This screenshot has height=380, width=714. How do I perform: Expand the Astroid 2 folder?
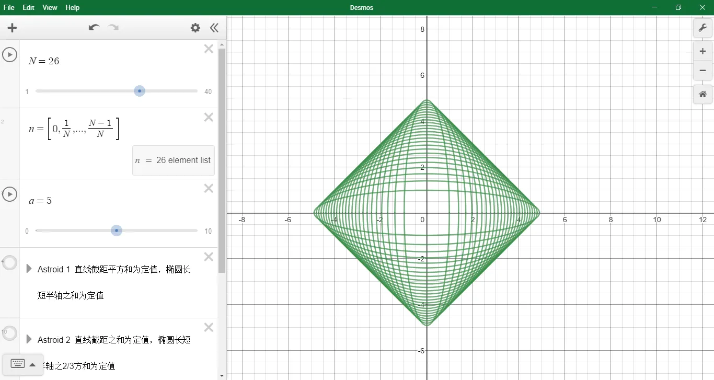[29, 339]
